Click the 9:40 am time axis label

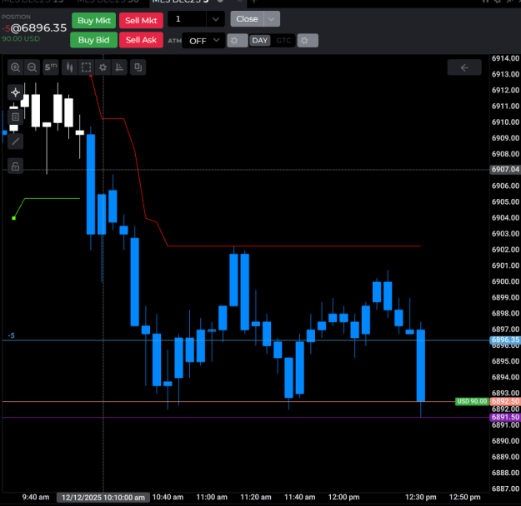coord(36,497)
